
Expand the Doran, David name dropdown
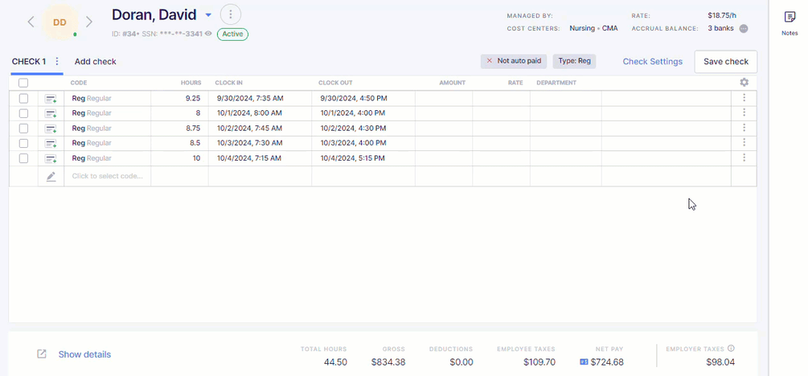click(208, 15)
